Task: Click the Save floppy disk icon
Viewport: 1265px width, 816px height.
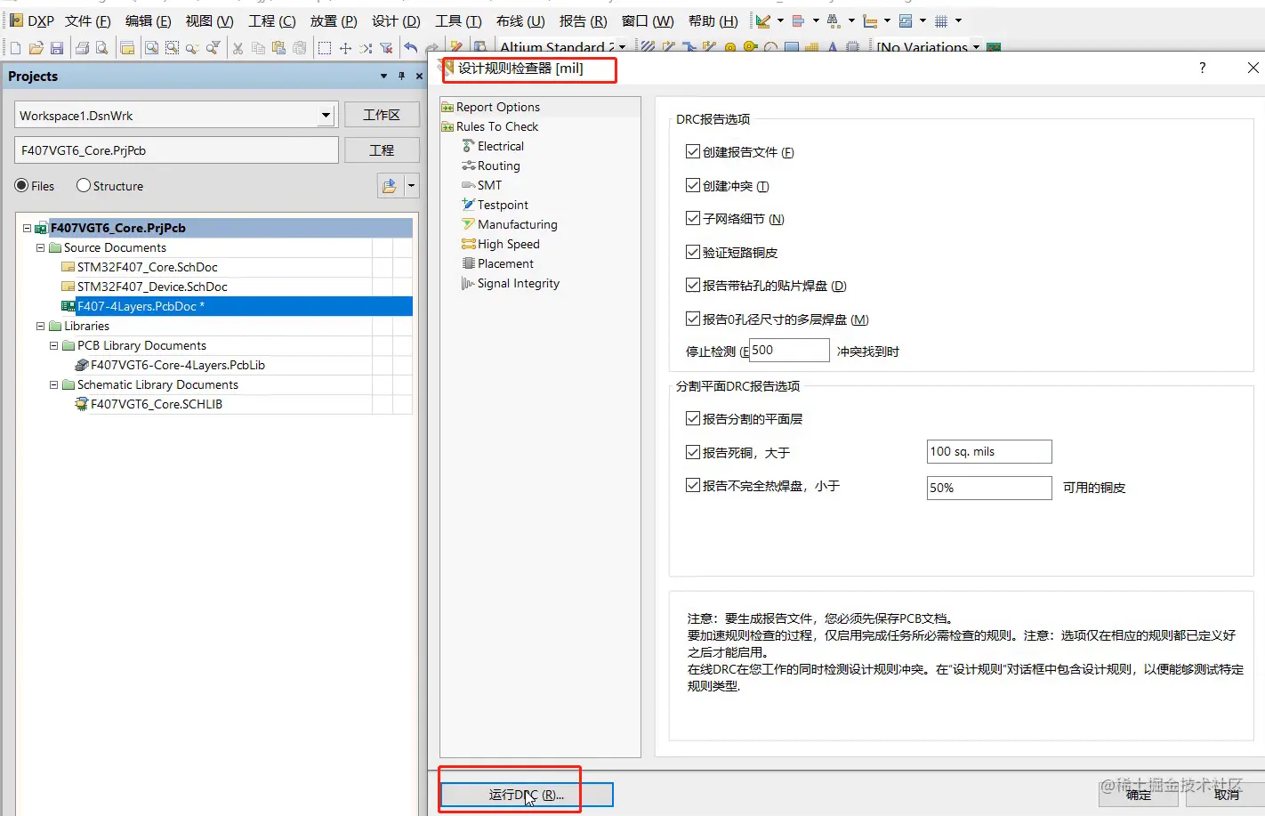Action: click(57, 48)
